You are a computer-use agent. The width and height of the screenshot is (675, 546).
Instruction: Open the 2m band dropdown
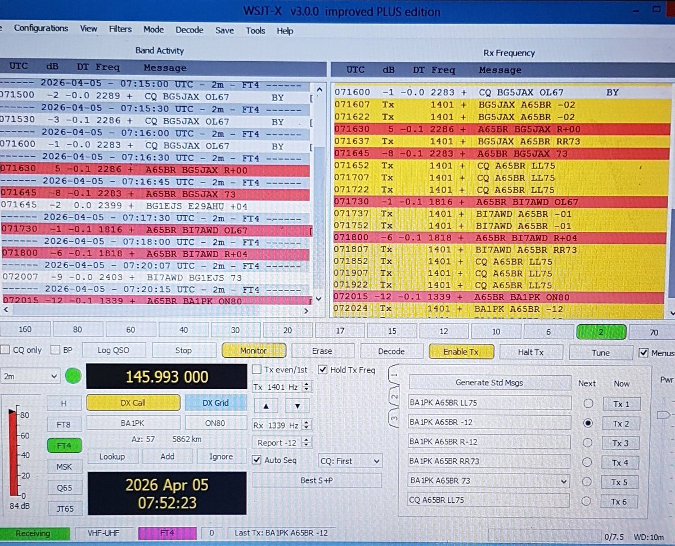click(29, 376)
